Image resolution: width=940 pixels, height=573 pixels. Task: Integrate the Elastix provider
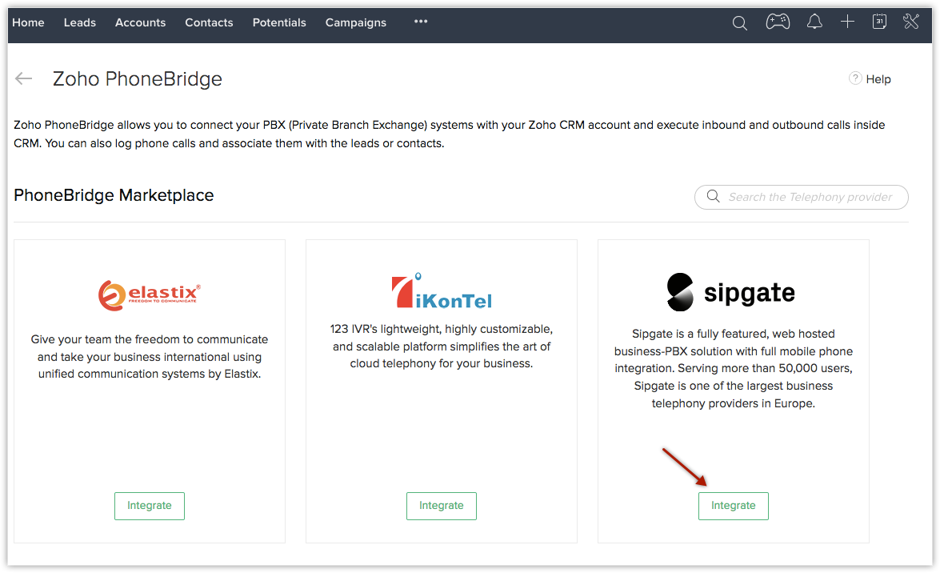click(150, 506)
